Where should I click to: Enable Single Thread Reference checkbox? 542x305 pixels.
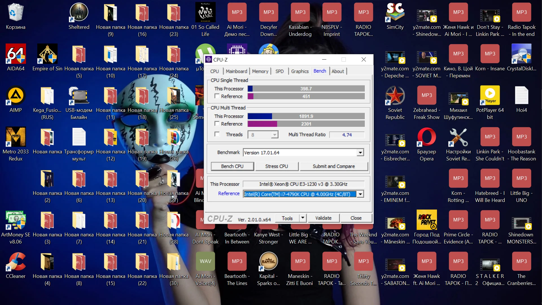tap(217, 96)
